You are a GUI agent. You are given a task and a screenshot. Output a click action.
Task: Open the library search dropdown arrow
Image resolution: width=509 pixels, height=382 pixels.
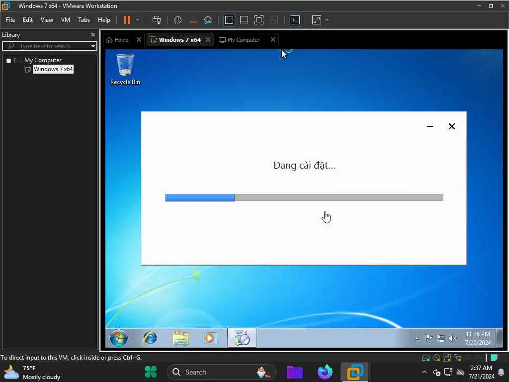(93, 46)
